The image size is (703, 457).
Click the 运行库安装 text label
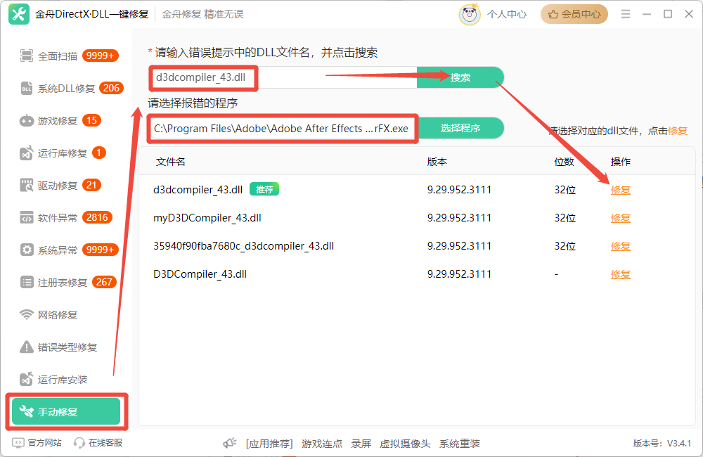[x=63, y=380]
